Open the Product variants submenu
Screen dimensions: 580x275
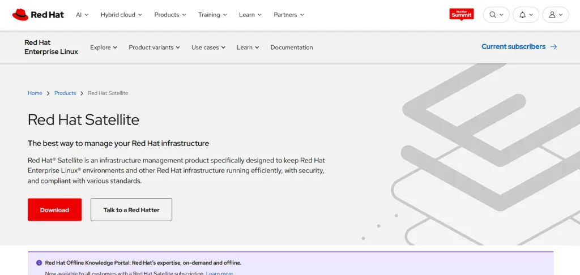point(154,48)
